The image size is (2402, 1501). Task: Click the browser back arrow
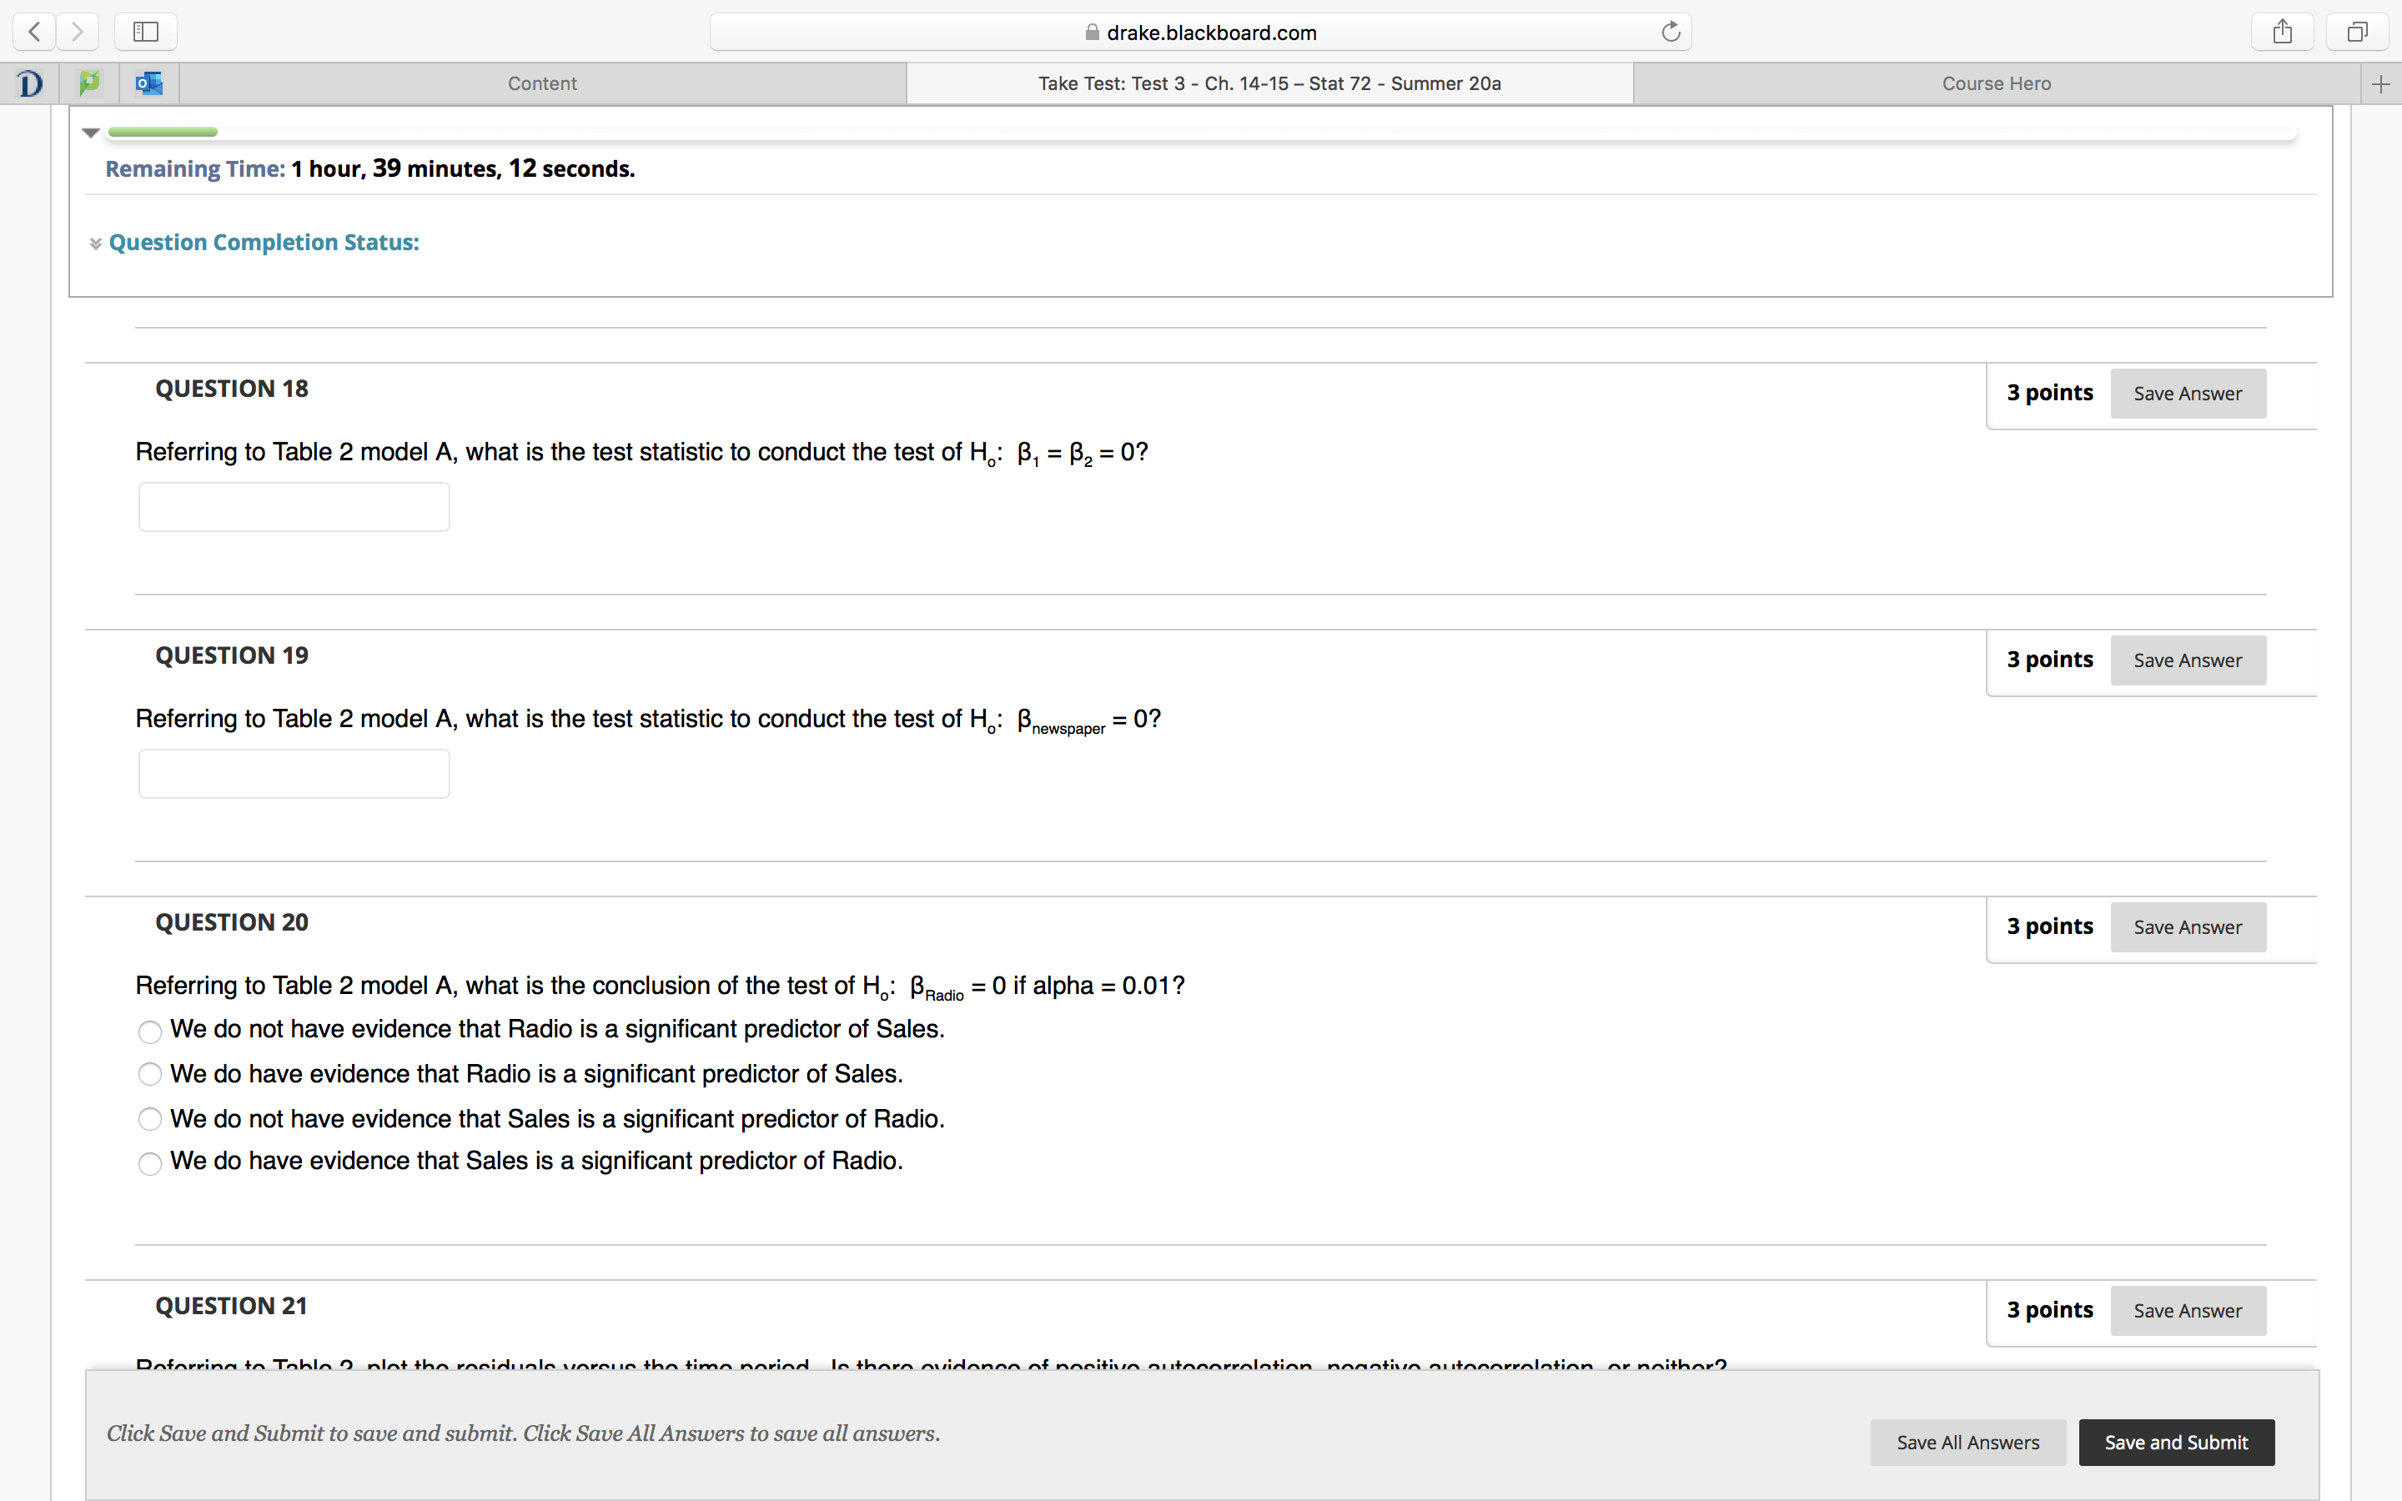(x=35, y=32)
